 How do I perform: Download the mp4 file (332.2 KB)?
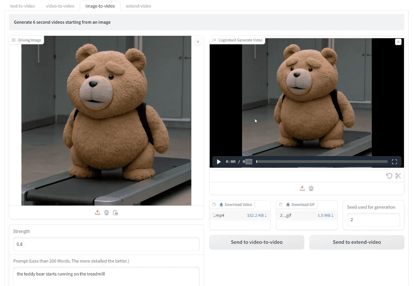[x=257, y=215]
